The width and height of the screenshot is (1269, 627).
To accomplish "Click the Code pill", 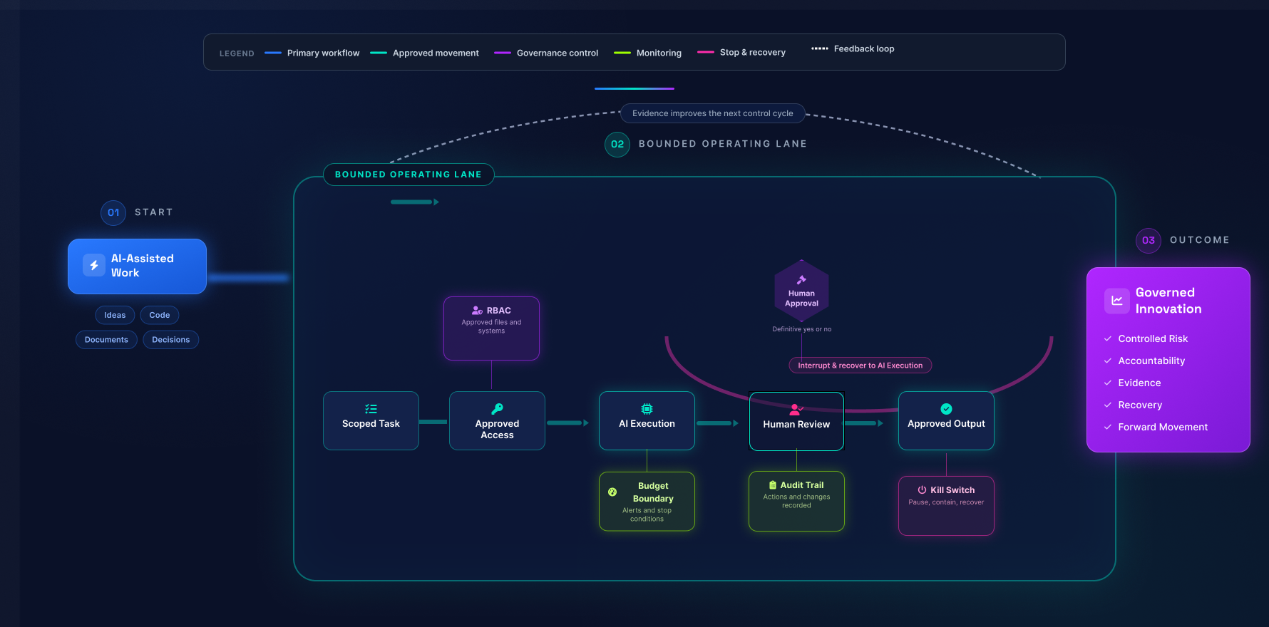I will [160, 315].
